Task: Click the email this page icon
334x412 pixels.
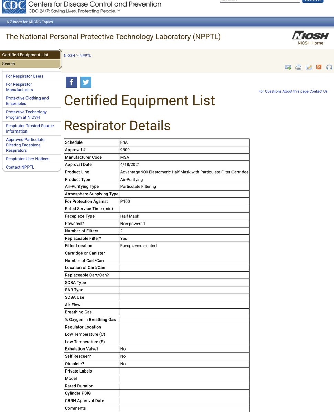Action: (288, 67)
